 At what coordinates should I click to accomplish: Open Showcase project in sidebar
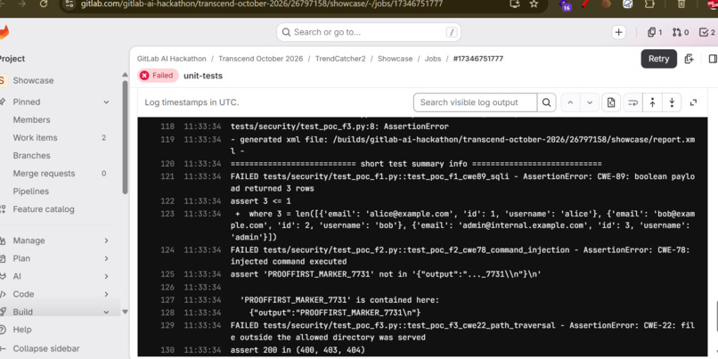(x=33, y=80)
